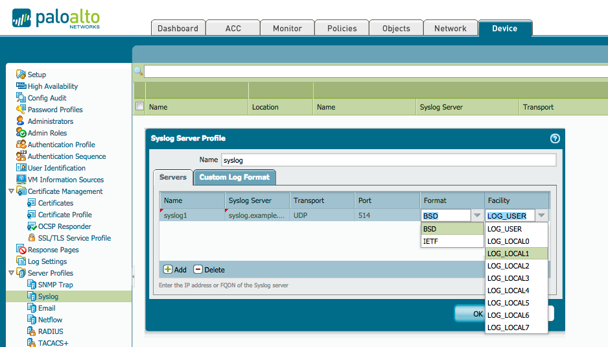
Task: Click the Response Pages icon
Action: click(21, 250)
